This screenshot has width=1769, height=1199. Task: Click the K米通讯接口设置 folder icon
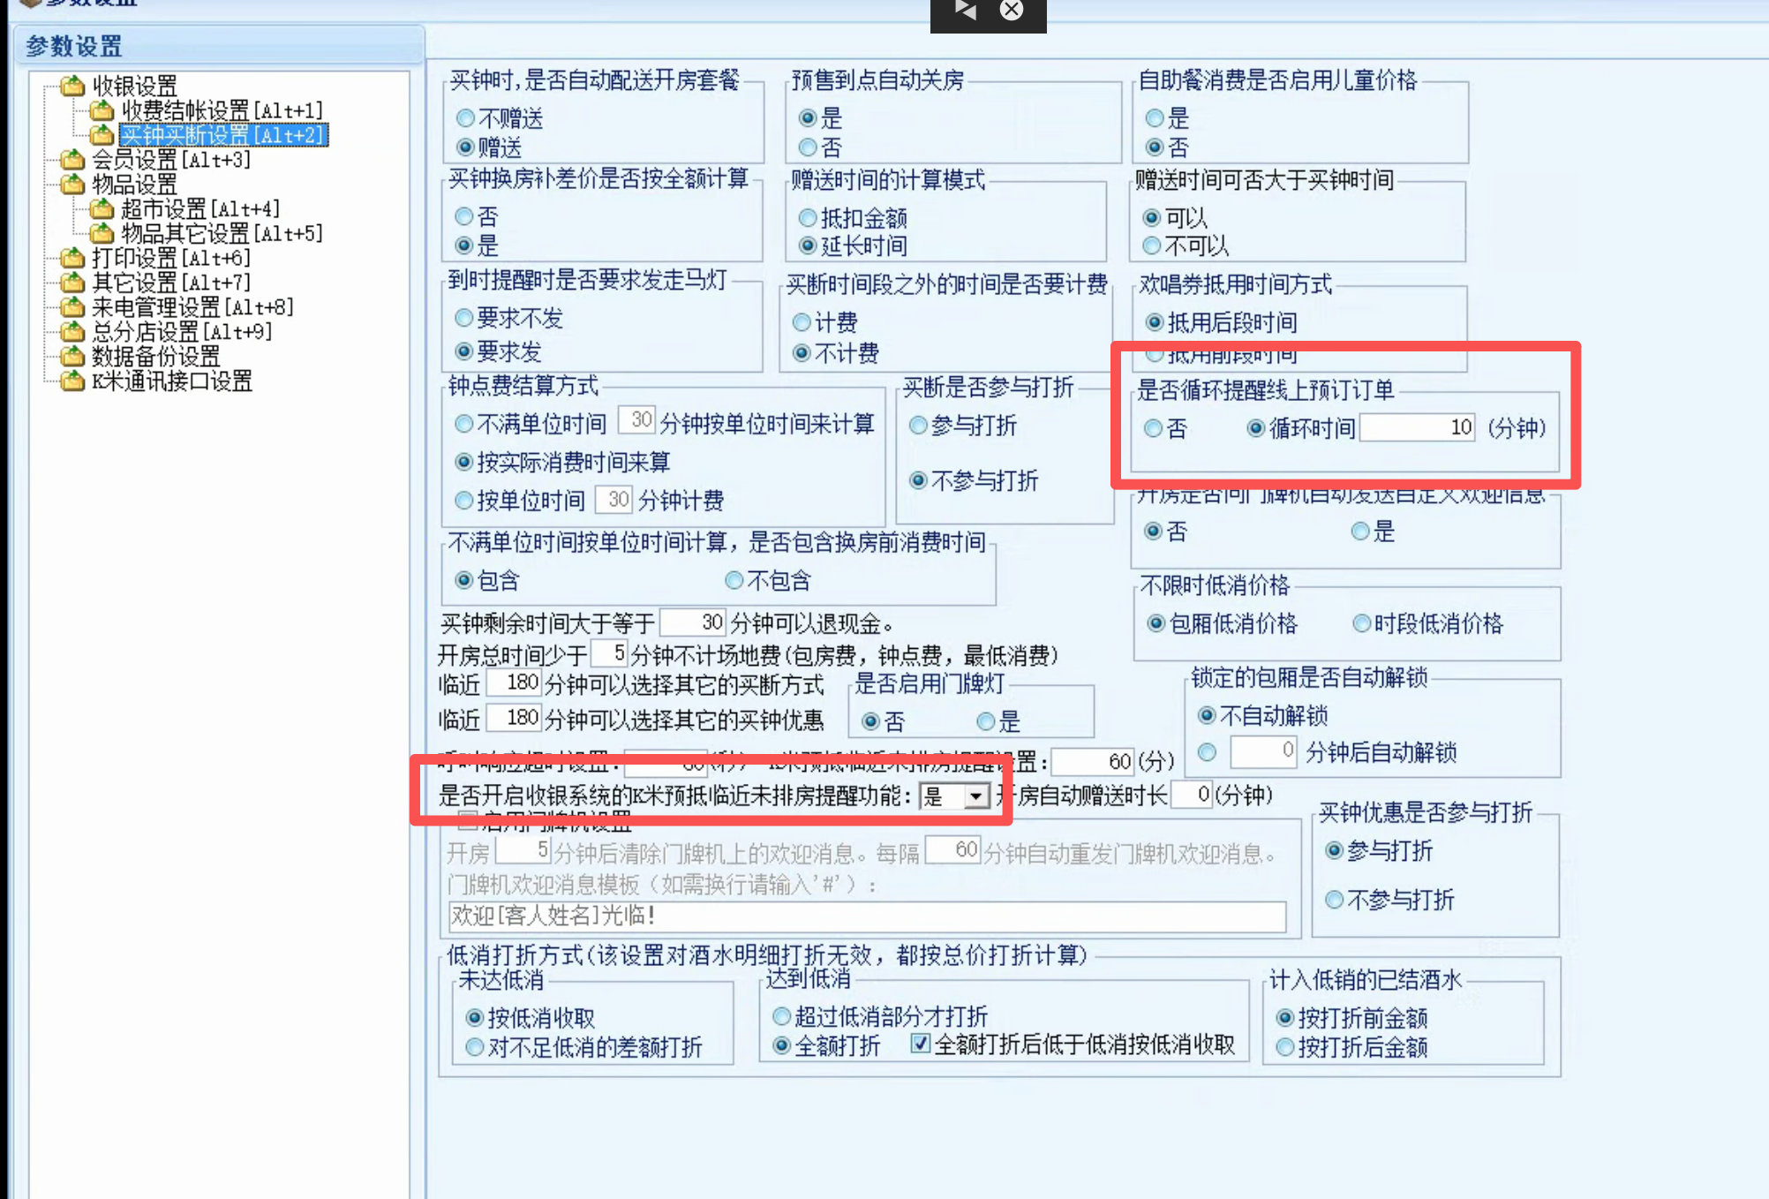[x=72, y=381]
